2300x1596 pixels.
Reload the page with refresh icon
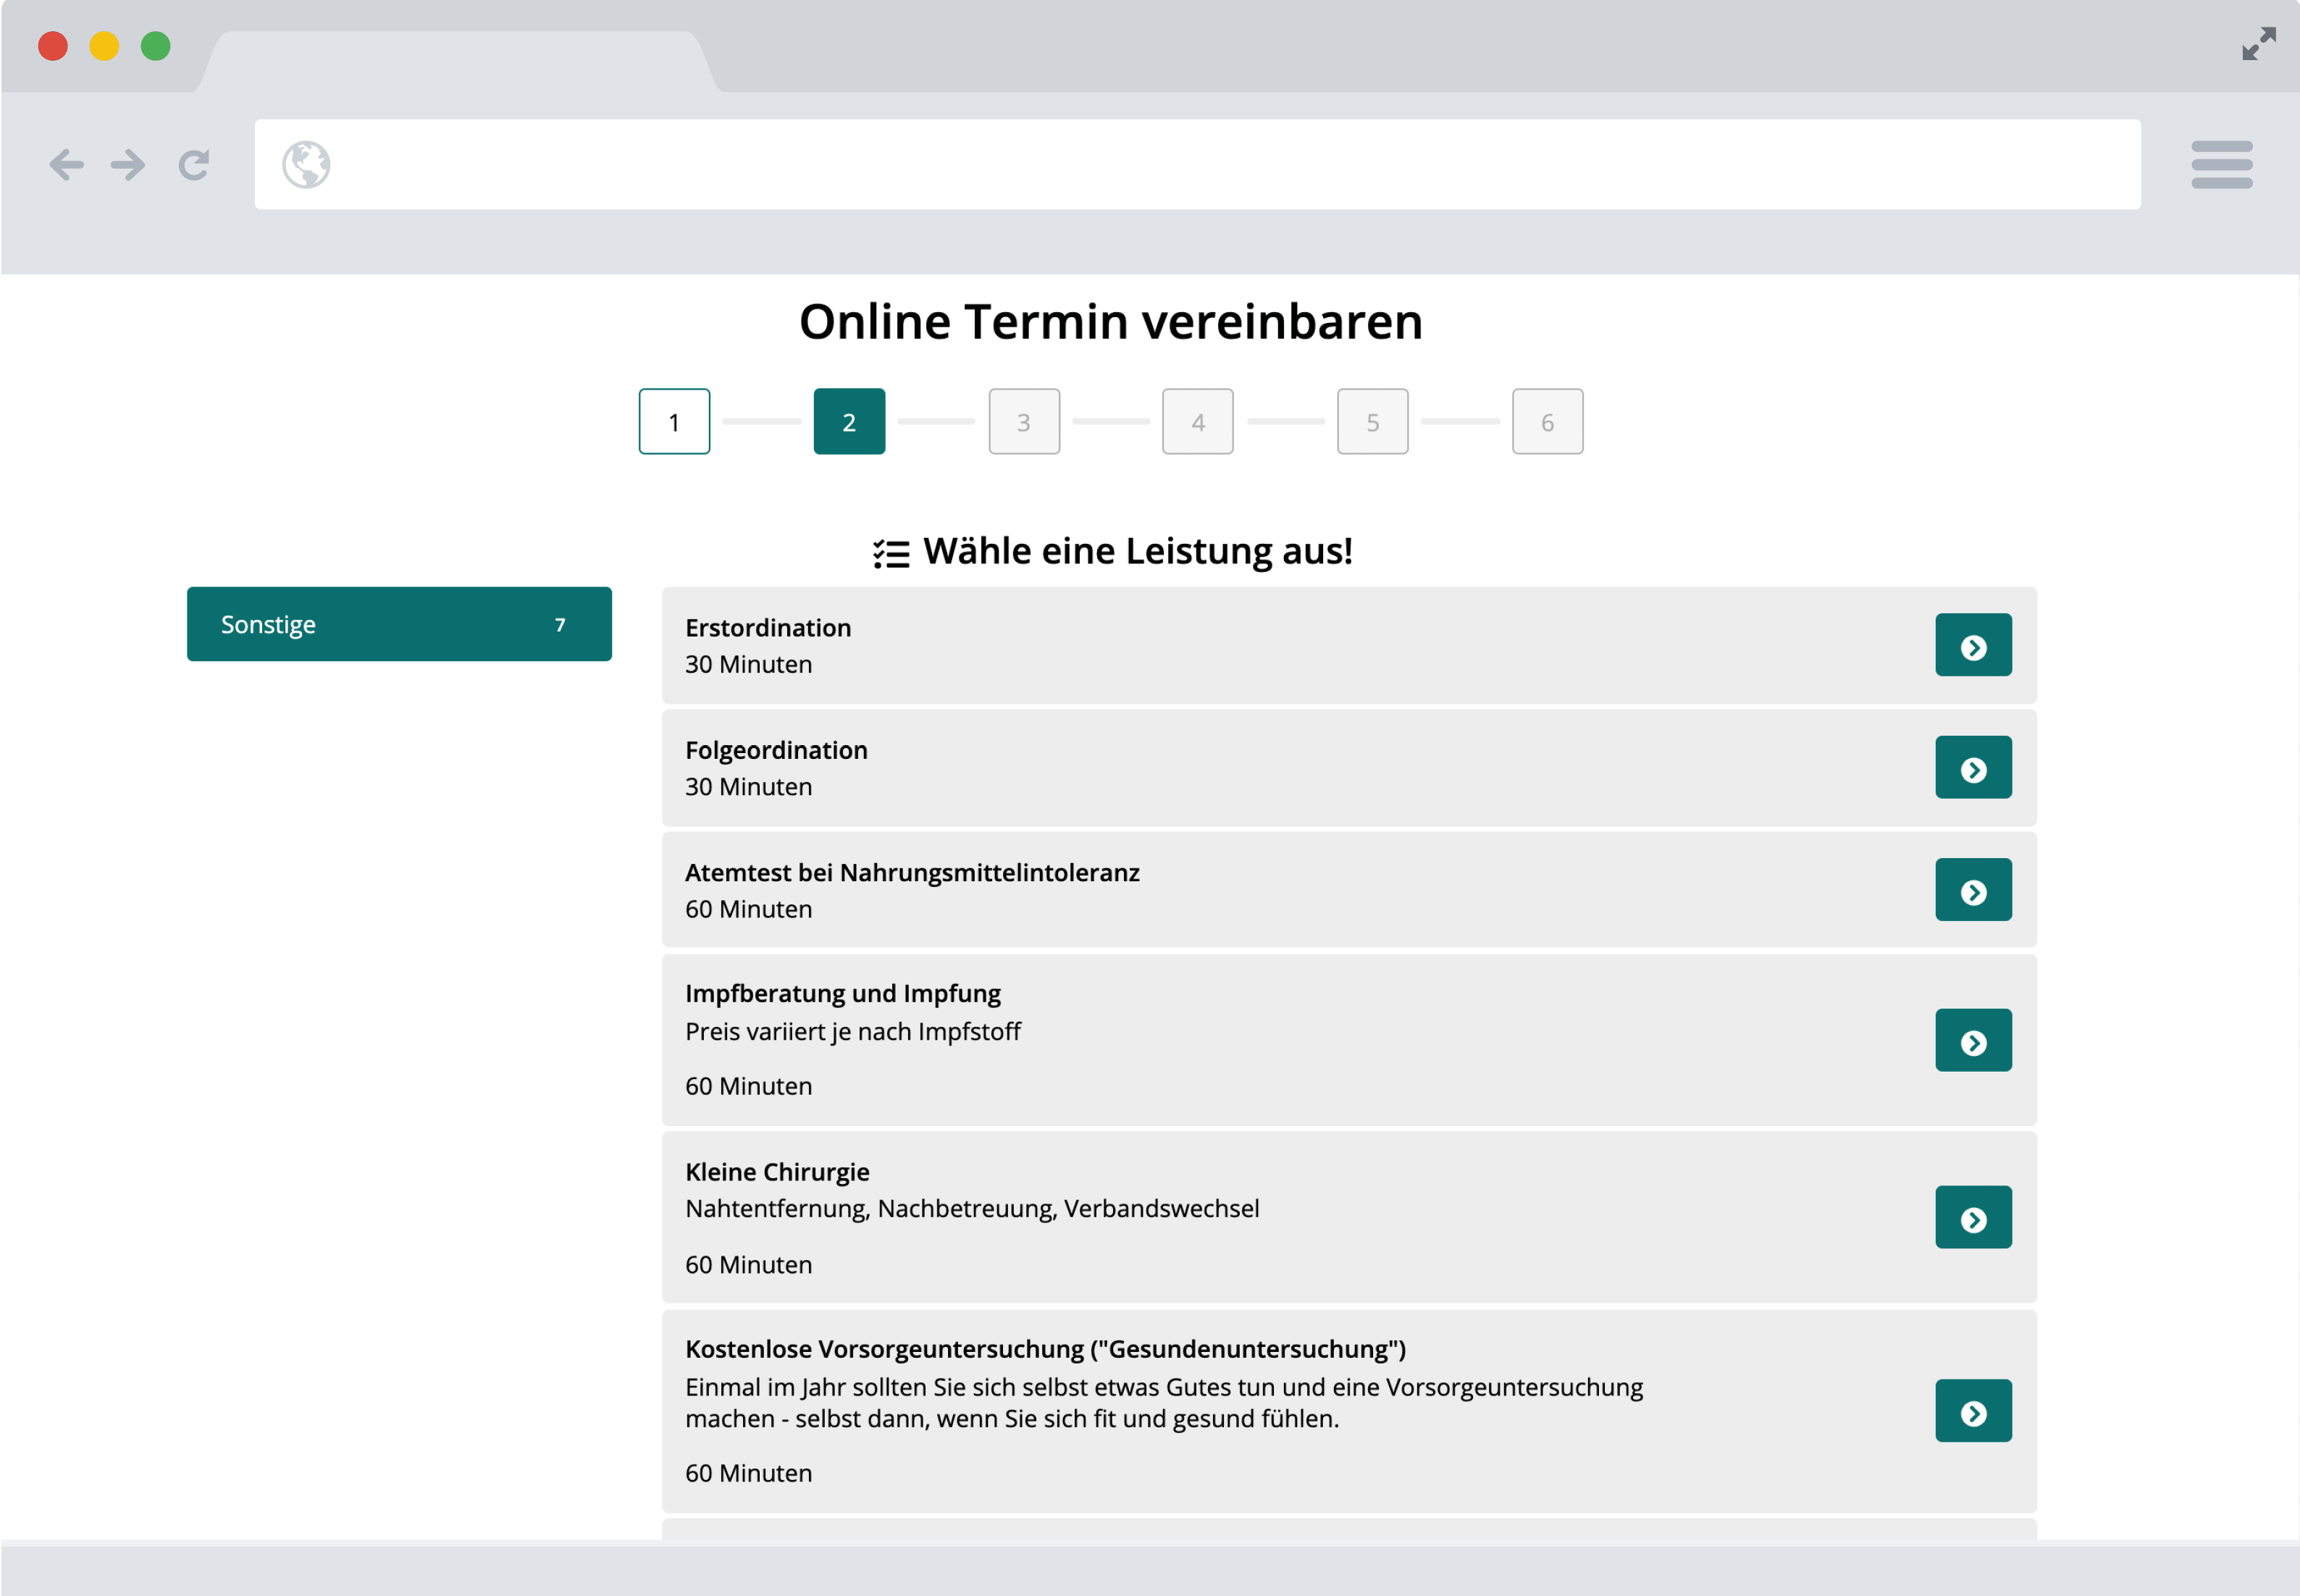pos(194,164)
